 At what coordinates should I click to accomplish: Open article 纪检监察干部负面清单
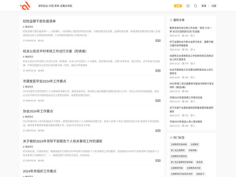pyautogui.click(x=39, y=21)
